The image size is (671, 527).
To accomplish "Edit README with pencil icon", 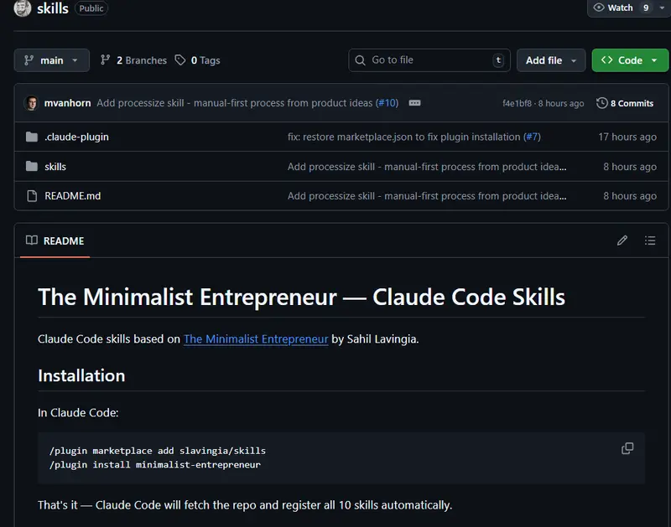I will (622, 240).
